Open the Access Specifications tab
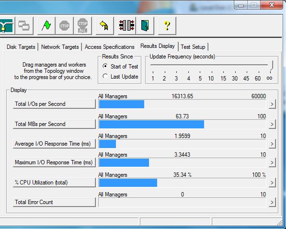 pos(109,47)
